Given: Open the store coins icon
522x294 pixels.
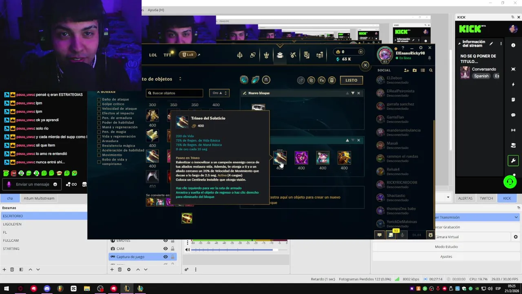Looking at the screenshot, I should [320, 55].
